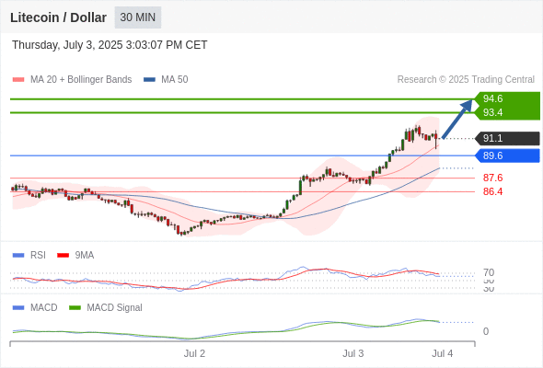Viewport: 543px width, 368px height.
Task: Click the RSI 70 level label
Action: (x=489, y=272)
